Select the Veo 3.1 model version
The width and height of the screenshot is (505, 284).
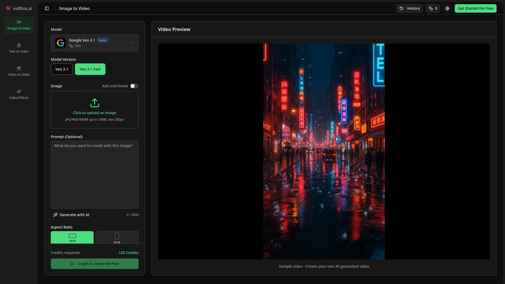(x=62, y=69)
